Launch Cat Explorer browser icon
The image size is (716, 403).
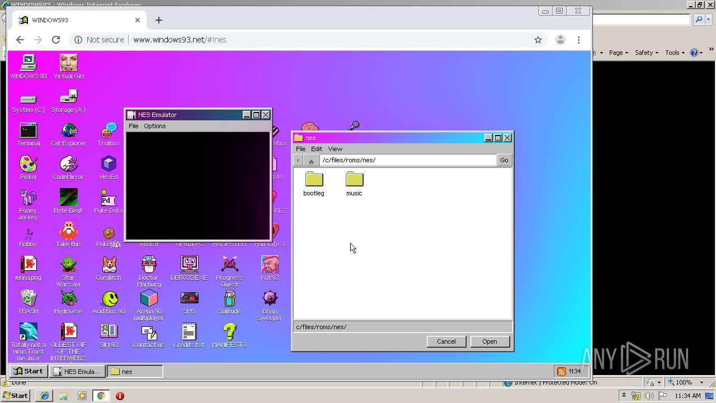[68, 134]
